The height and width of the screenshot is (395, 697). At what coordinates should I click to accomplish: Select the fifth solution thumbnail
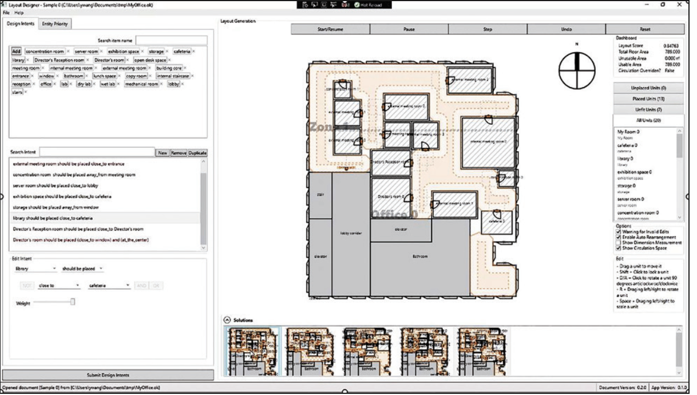pyautogui.click(x=482, y=351)
